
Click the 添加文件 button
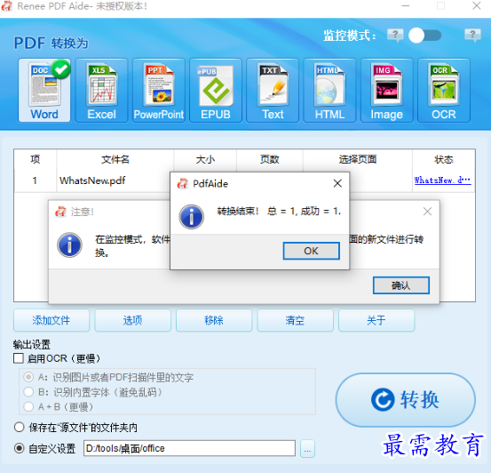pyautogui.click(x=51, y=320)
